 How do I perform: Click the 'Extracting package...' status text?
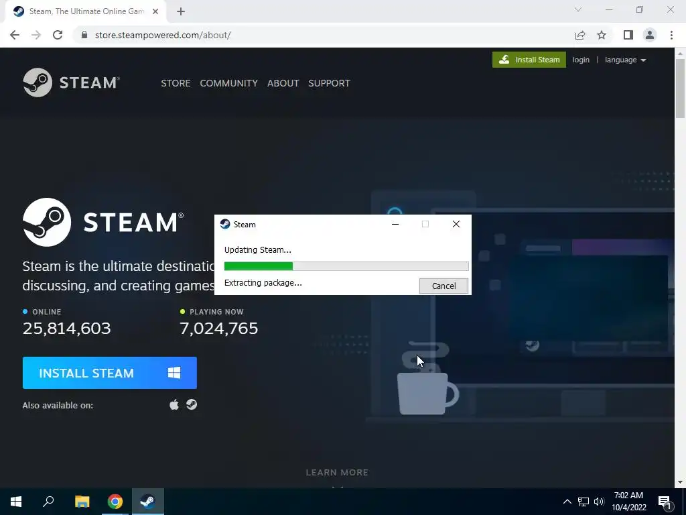point(263,283)
